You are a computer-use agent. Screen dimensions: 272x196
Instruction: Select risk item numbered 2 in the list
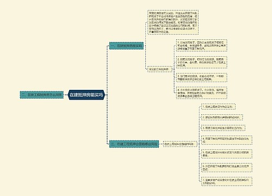pyautogui.click(x=222, y=117)
